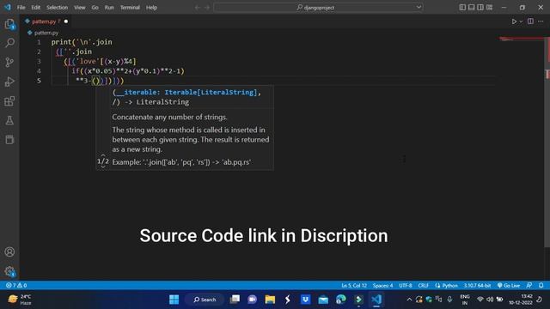The image size is (550, 309).
Task: Split the editor to the right
Action: 530,21
